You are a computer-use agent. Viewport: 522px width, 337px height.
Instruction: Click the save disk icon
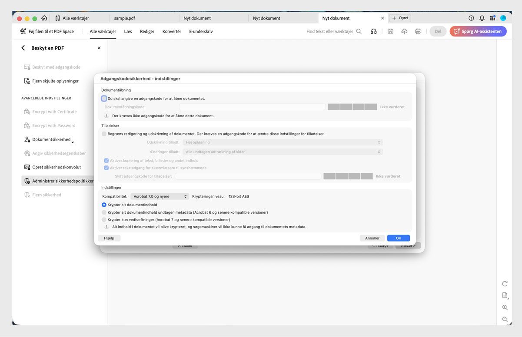[x=390, y=31]
